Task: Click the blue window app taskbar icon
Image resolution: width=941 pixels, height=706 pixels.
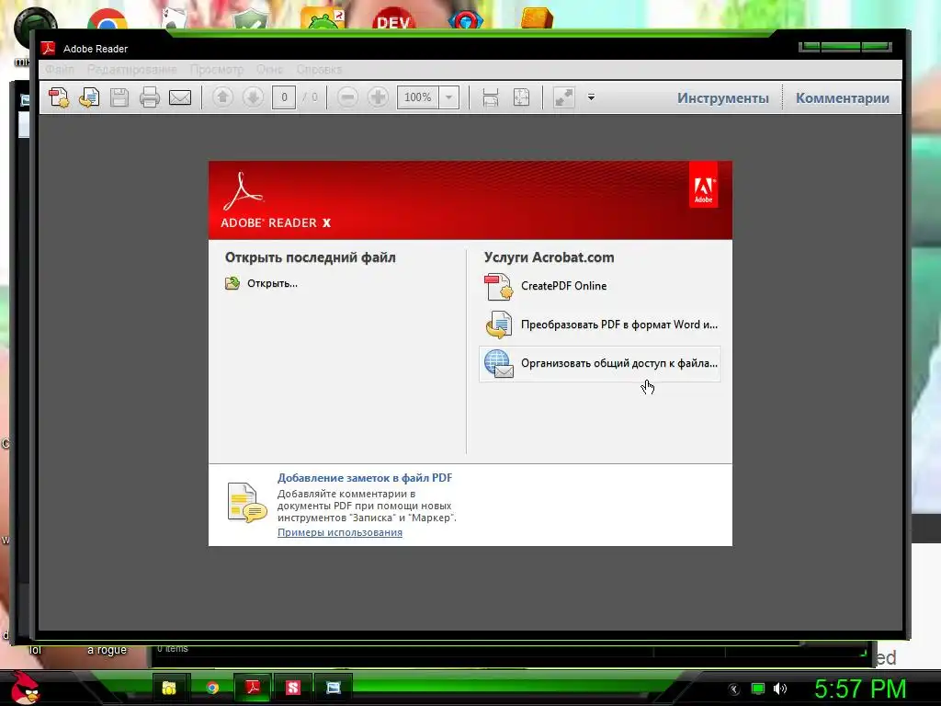Action: pyautogui.click(x=333, y=688)
